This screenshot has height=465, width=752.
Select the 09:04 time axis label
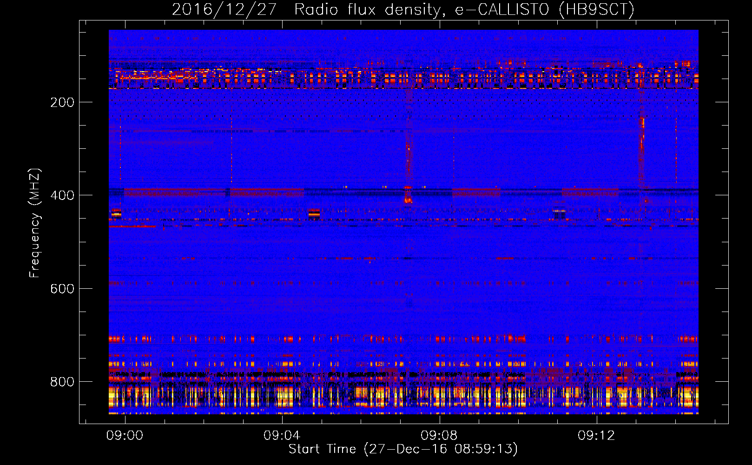pos(282,436)
